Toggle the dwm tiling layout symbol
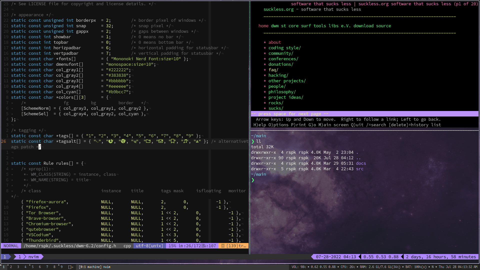480x270 pixels. tap(71, 267)
